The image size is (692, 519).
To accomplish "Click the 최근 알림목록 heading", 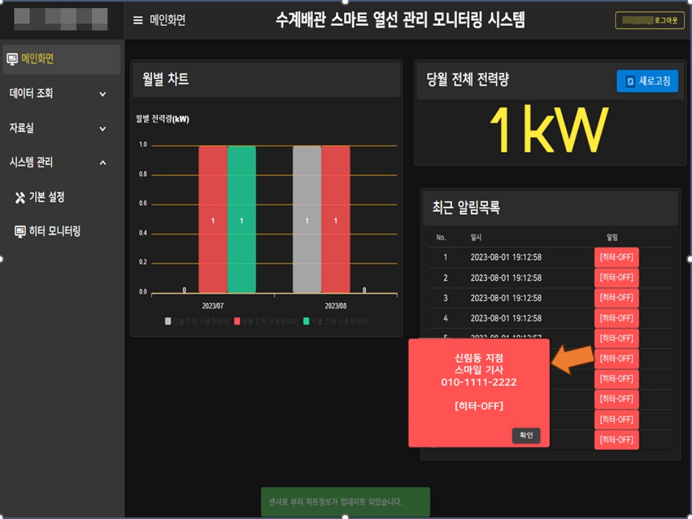I will (x=466, y=207).
